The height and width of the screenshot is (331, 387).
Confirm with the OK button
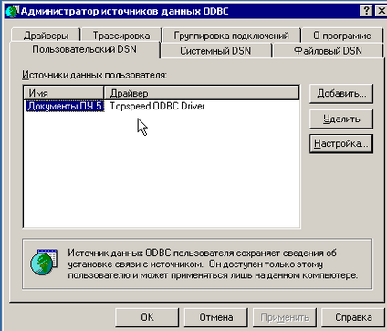(147, 317)
